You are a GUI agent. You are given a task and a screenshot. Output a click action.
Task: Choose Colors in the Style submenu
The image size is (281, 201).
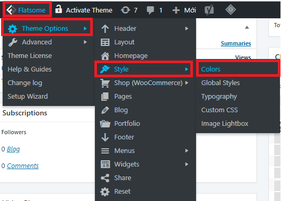[211, 69]
